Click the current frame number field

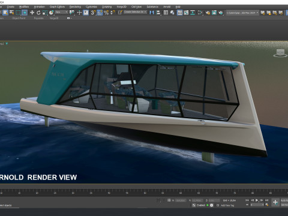pos(257,205)
